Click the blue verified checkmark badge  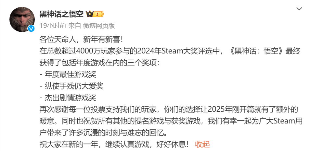click(x=31, y=29)
